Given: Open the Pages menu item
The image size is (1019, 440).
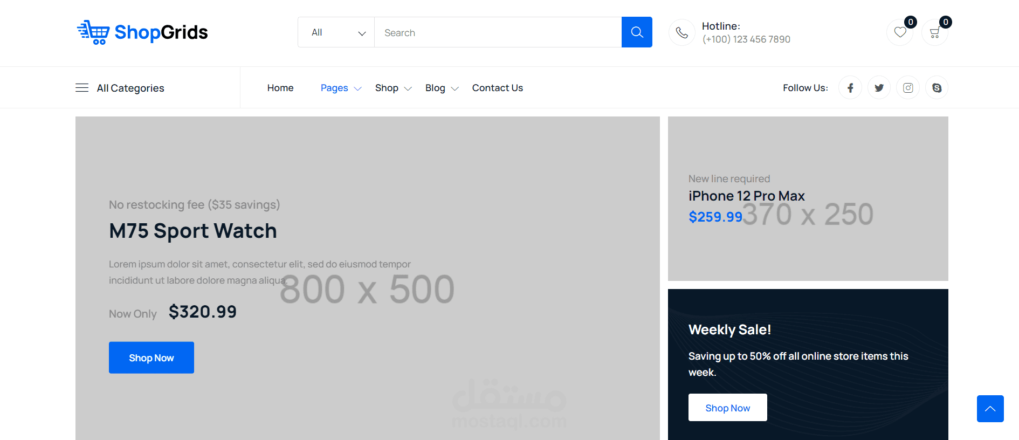Looking at the screenshot, I should 334,88.
